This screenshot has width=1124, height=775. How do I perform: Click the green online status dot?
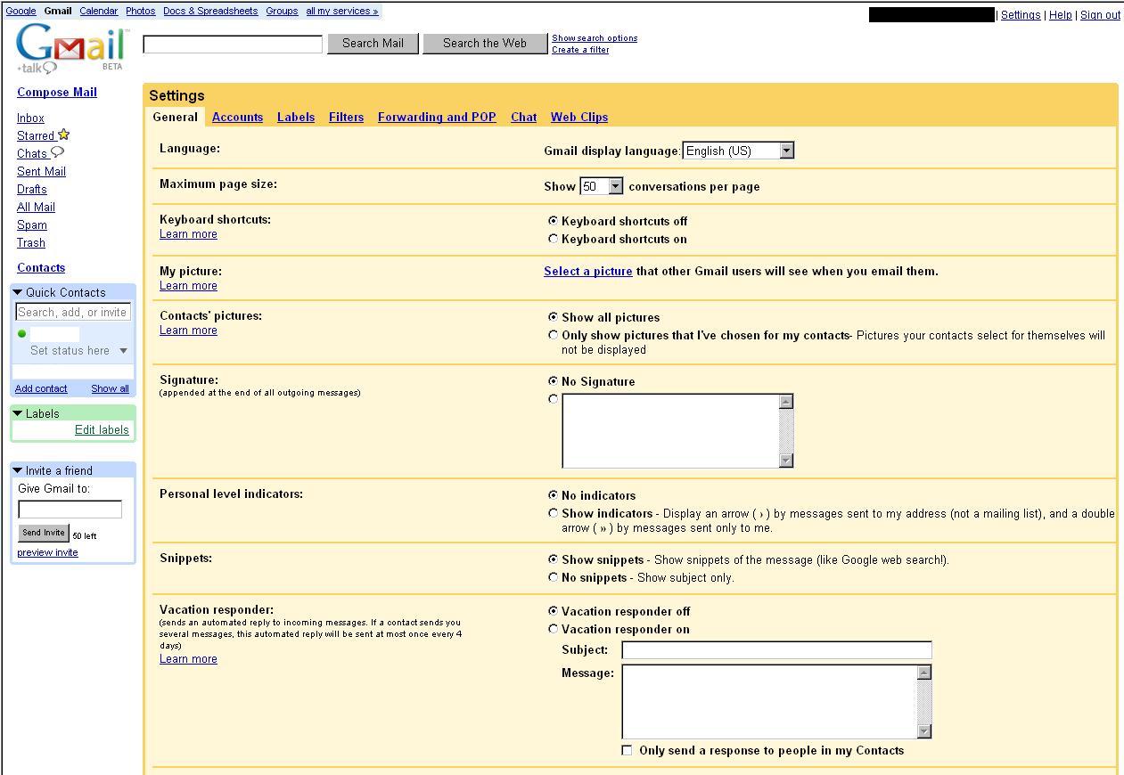coord(22,334)
